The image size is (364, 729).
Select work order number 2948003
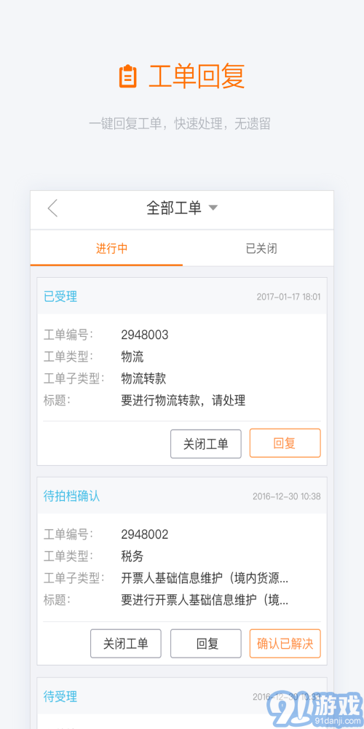(145, 335)
